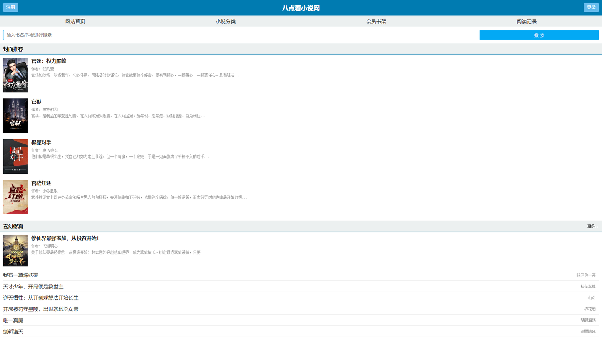Click the description starting 他们都是草根出生
This screenshot has width=602, height=338.
tap(120, 156)
